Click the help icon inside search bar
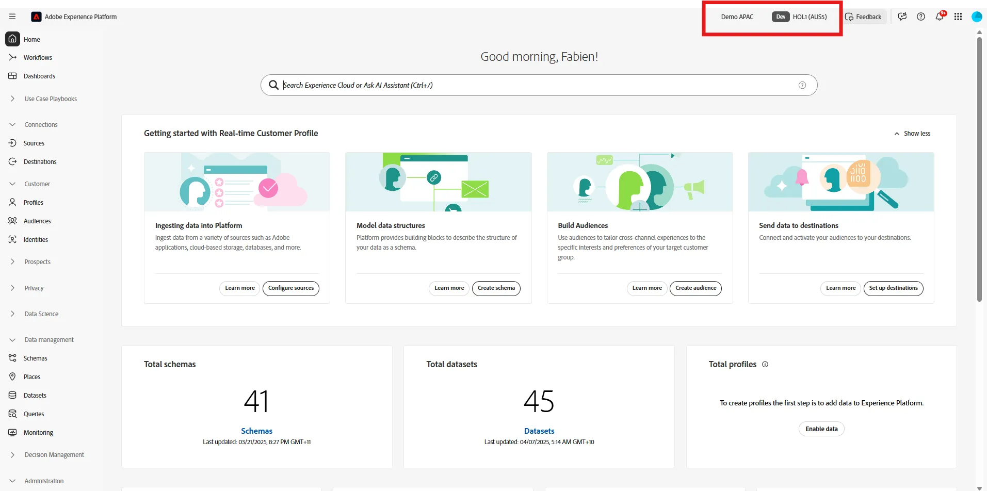 point(802,85)
